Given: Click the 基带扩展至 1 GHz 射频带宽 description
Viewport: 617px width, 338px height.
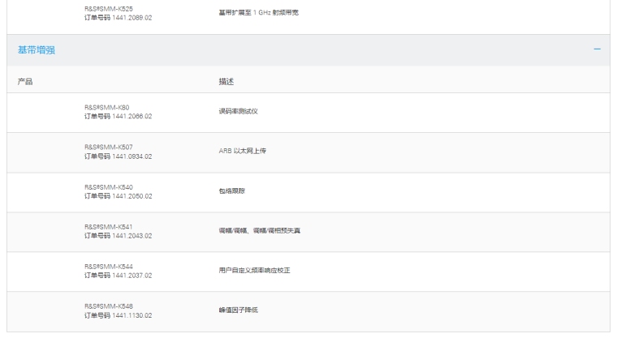Looking at the screenshot, I should 252,12.
